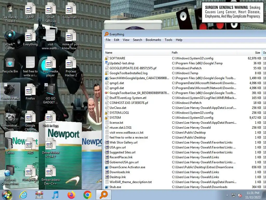The width and height of the screenshot is (266, 200).
Task: Select the 'none of you know how' desktop icon
Action: point(71,40)
